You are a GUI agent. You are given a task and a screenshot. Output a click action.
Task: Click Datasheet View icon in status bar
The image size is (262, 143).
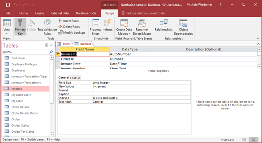point(244,139)
